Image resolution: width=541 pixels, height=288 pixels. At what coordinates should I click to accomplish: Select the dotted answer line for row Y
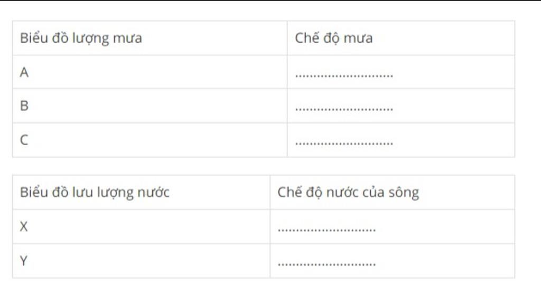click(x=327, y=264)
